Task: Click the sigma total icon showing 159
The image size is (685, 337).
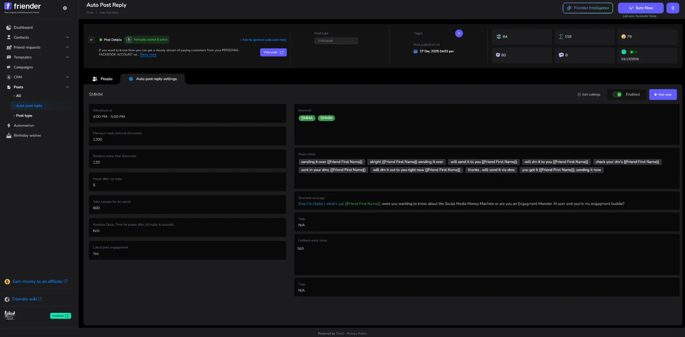Action: (x=561, y=37)
